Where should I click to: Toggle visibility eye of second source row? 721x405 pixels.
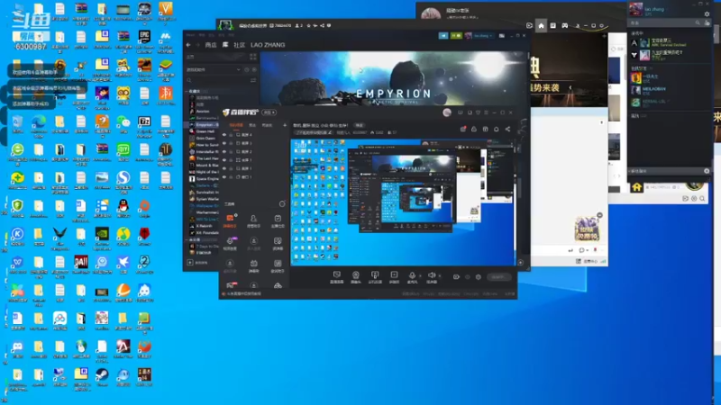coord(224,143)
